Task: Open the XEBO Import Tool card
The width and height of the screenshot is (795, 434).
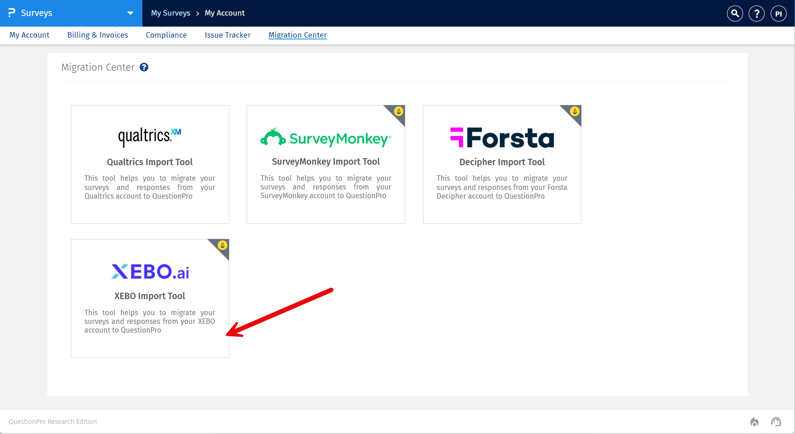Action: tap(150, 298)
